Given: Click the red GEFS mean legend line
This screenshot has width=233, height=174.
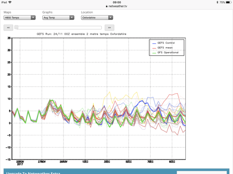Looking at the screenshot, I should point(155,48).
